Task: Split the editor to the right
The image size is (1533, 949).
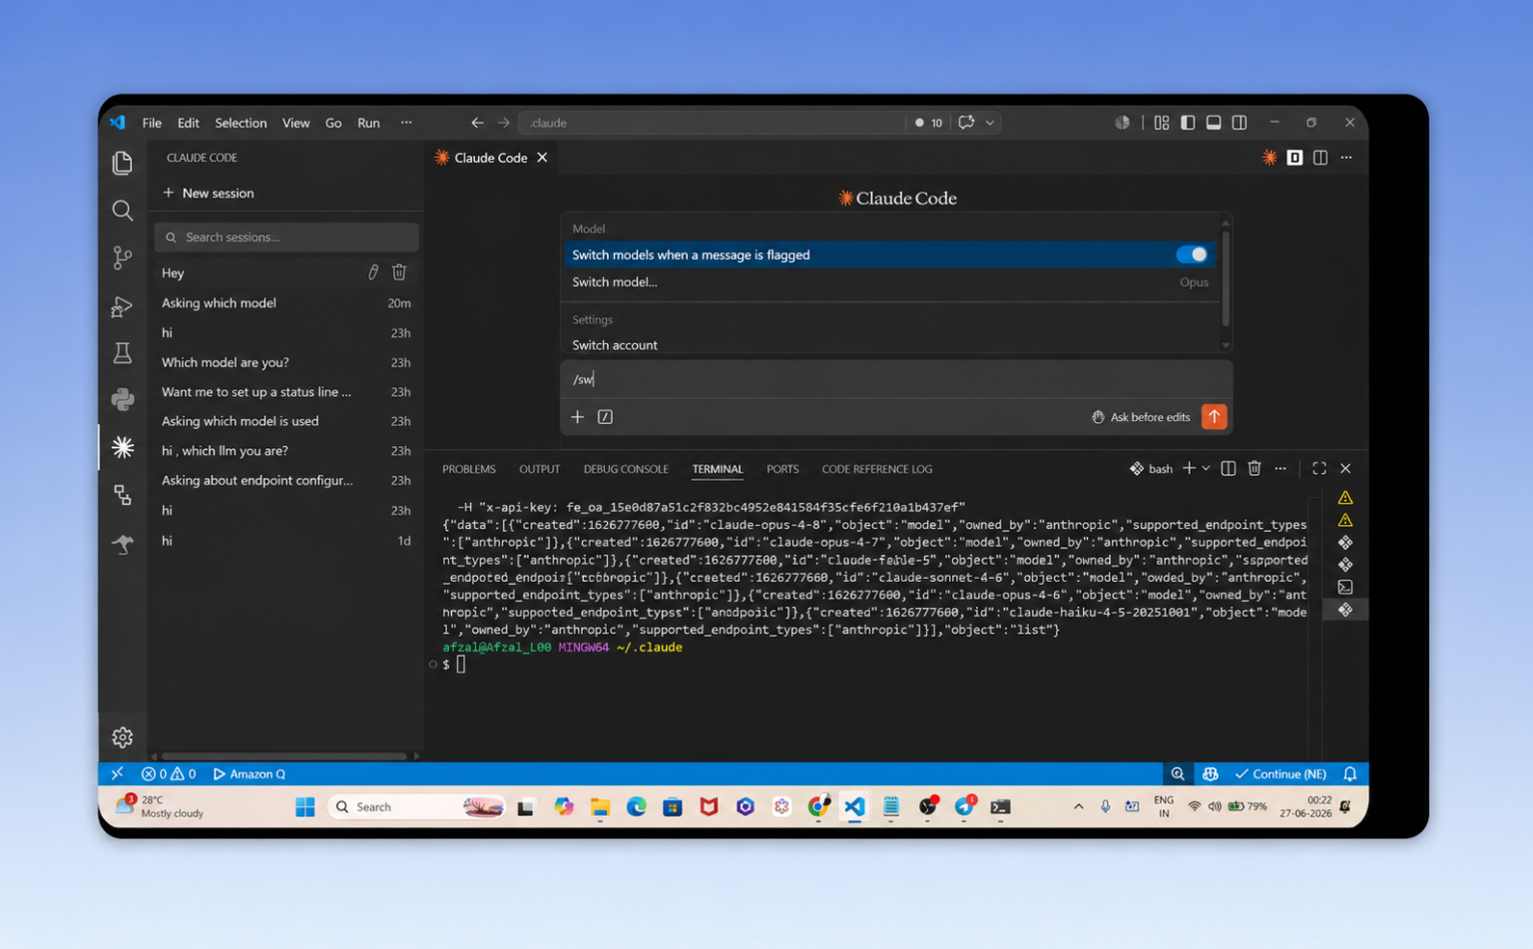Action: (1320, 158)
